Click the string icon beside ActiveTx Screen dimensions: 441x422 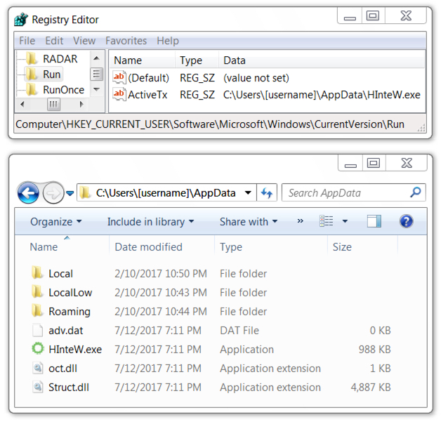[x=119, y=94]
